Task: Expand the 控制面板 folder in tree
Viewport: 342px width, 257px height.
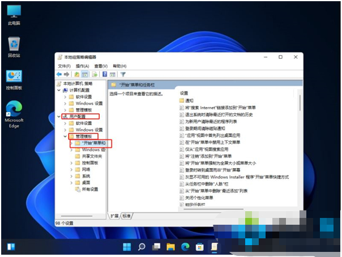Action: point(71,163)
